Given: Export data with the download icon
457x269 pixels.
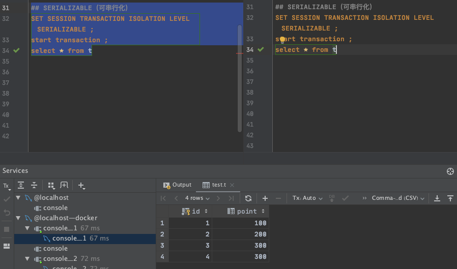Looking at the screenshot, I should tap(437, 198).
